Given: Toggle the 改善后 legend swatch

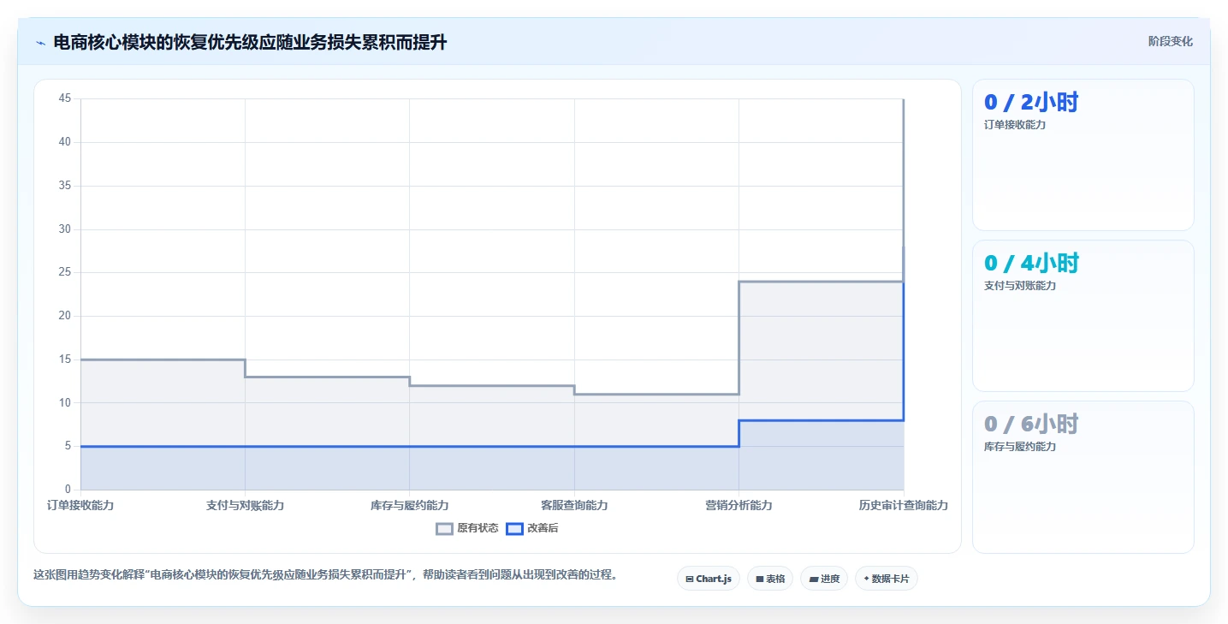Looking at the screenshot, I should 514,529.
